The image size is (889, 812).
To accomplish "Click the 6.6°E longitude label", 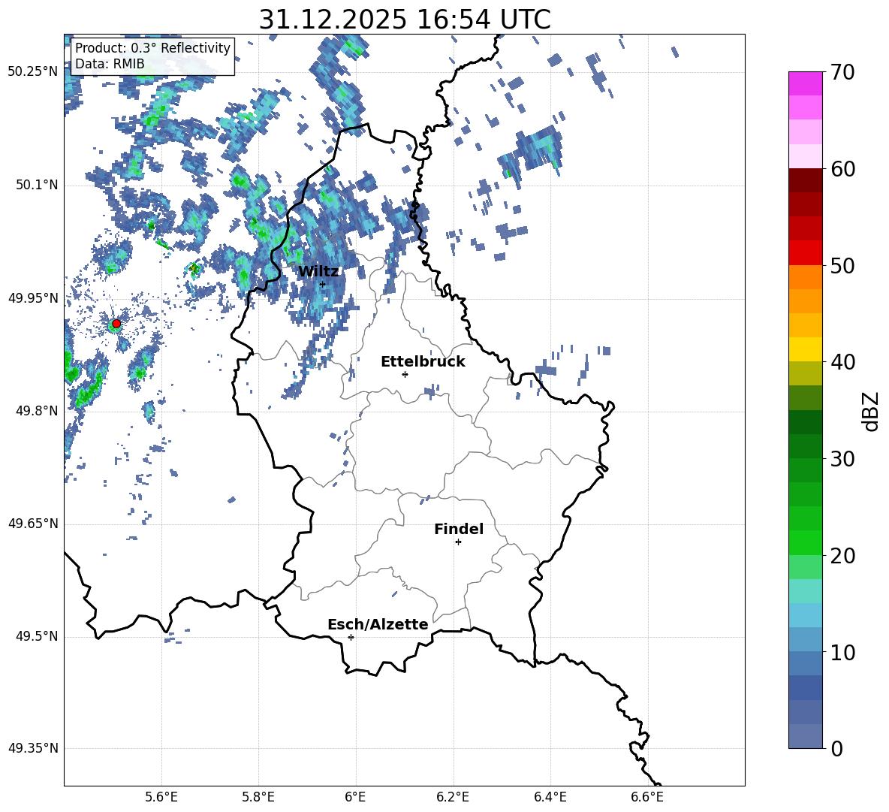I will (x=647, y=797).
